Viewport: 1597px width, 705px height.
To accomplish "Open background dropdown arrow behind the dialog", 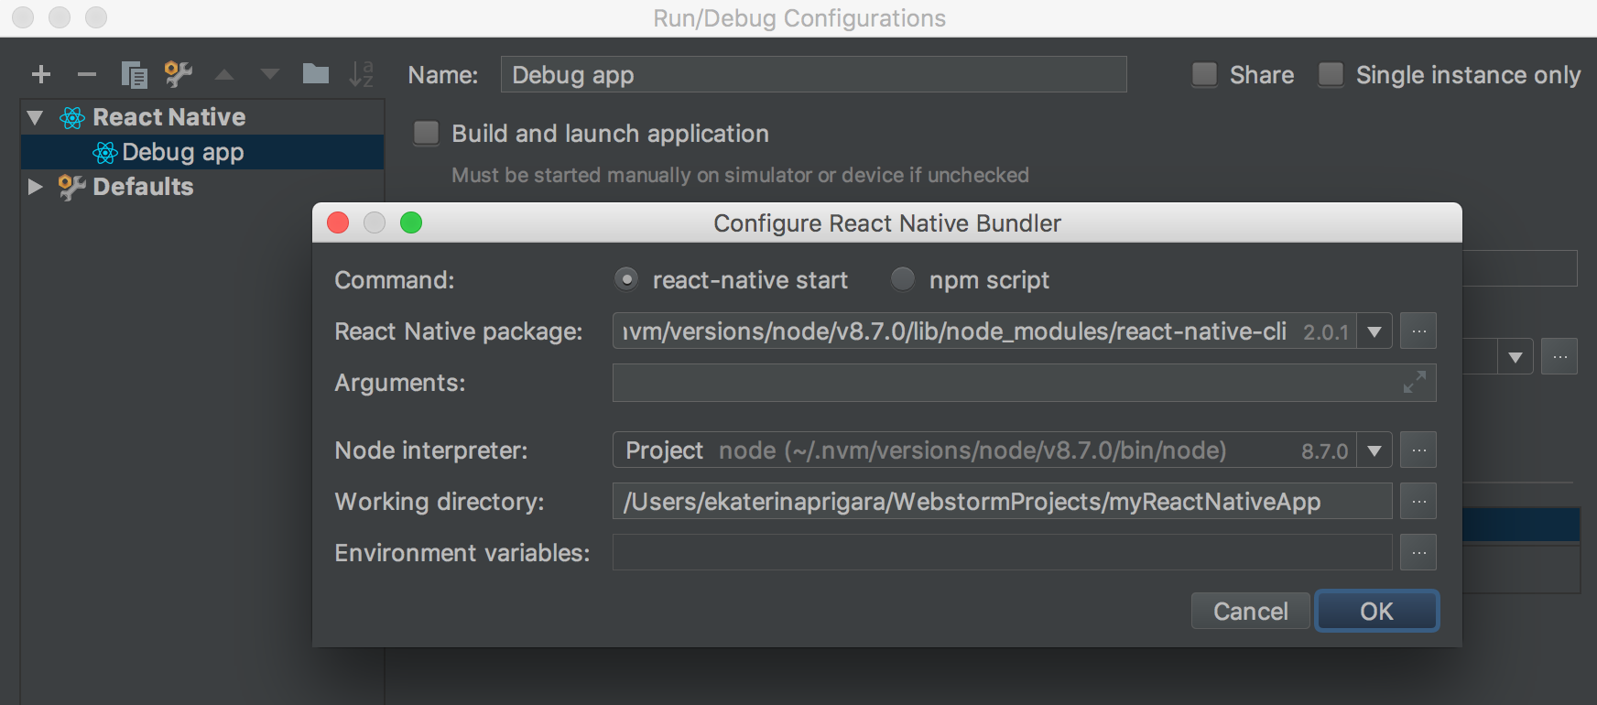I will tap(1516, 357).
